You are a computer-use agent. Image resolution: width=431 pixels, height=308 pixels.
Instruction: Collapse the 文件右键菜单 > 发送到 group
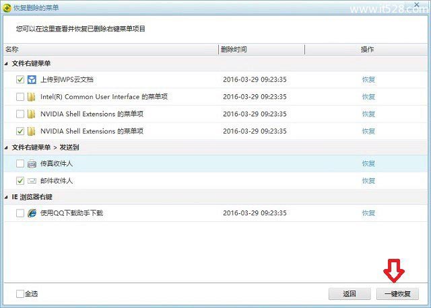click(6, 148)
